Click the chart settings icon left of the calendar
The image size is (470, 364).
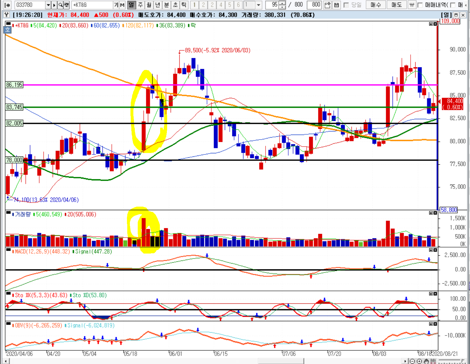click(x=327, y=5)
